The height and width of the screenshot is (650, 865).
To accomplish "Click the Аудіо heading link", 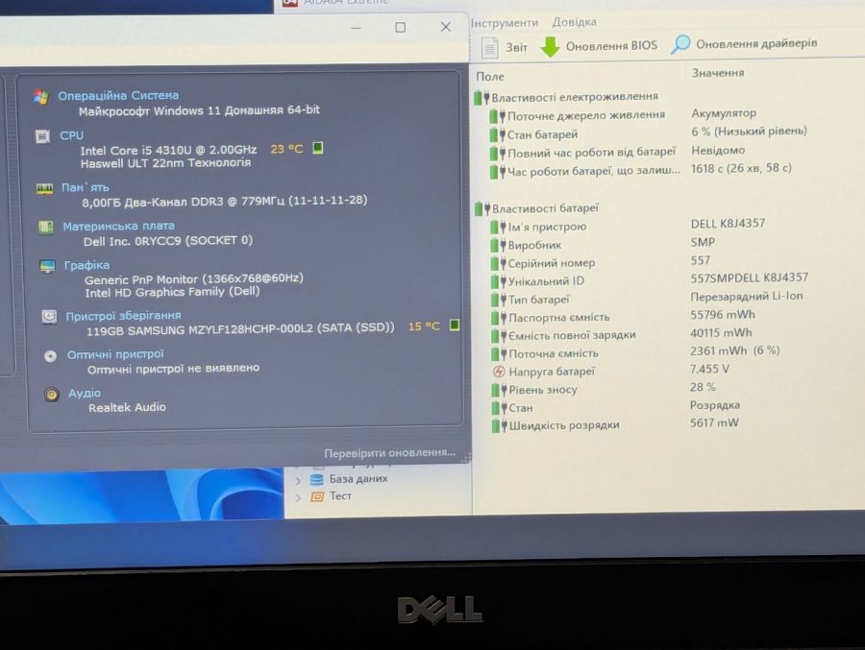I will pyautogui.click(x=85, y=393).
